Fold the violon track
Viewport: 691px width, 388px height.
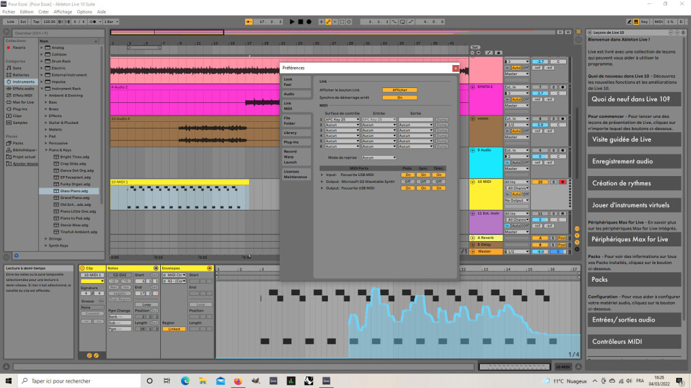473,118
